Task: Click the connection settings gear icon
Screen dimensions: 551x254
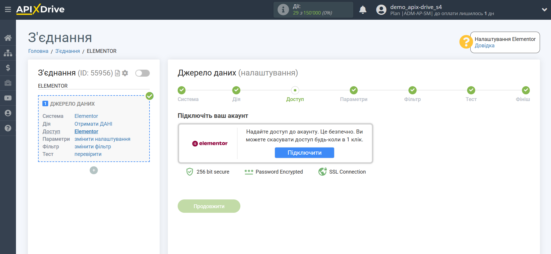Action: tap(125, 73)
